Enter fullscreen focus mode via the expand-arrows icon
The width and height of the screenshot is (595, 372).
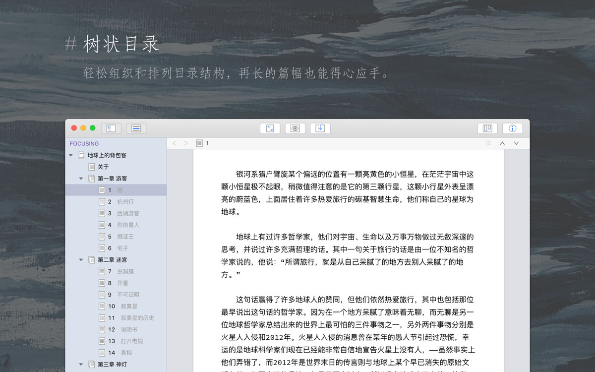pyautogui.click(x=270, y=128)
